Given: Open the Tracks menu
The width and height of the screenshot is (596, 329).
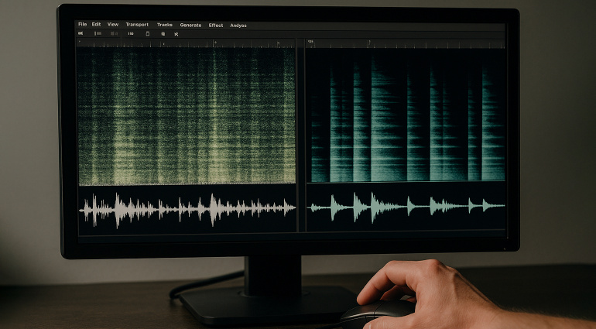Looking at the screenshot, I should [x=165, y=25].
